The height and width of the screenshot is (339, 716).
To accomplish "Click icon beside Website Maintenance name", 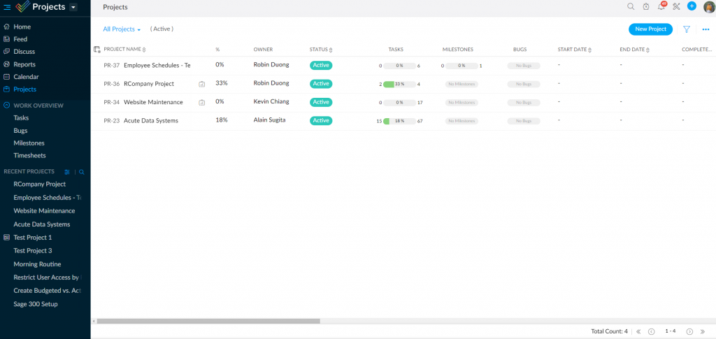I will [x=201, y=103].
